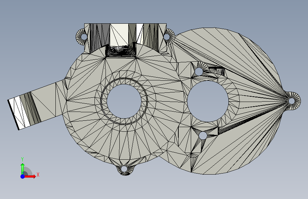The height and width of the screenshot is (199, 308).
Task: Select the angled arm on the model's left
Action: click(x=37, y=104)
